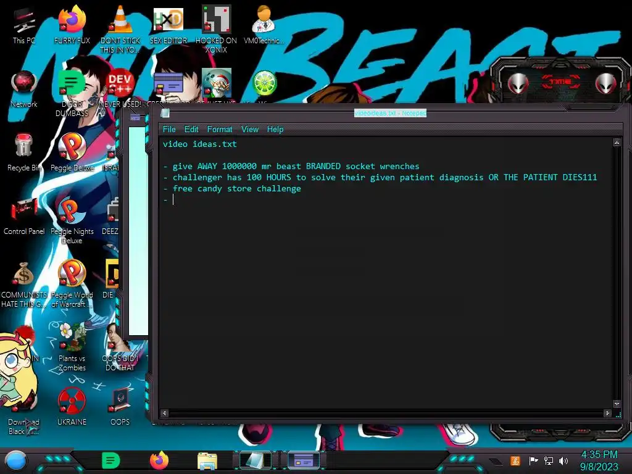
Task: Click the right alien head on gadget
Action: pos(606,83)
